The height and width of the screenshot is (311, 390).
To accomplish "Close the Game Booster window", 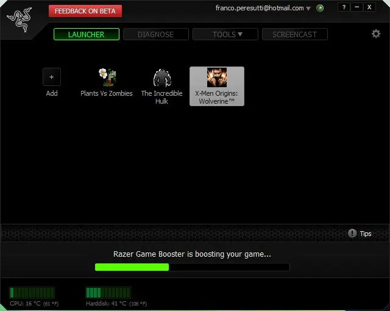I will (x=369, y=7).
